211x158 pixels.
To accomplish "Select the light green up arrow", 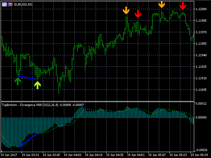I will pos(38,85).
